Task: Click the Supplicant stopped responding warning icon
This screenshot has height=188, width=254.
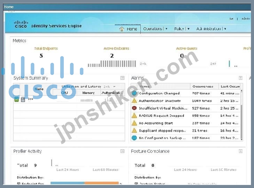Action: 134,131
